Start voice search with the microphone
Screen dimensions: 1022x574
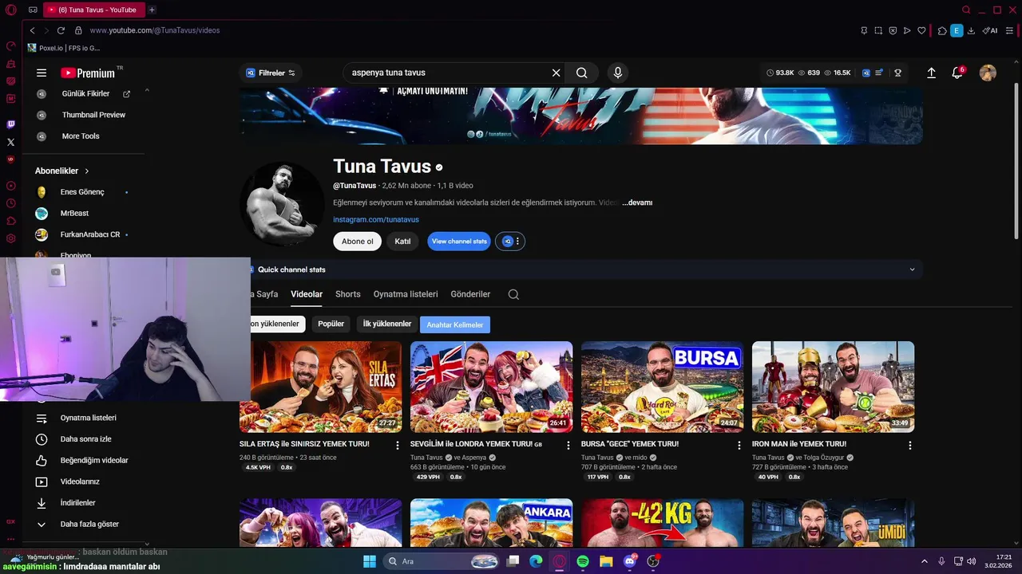617,73
